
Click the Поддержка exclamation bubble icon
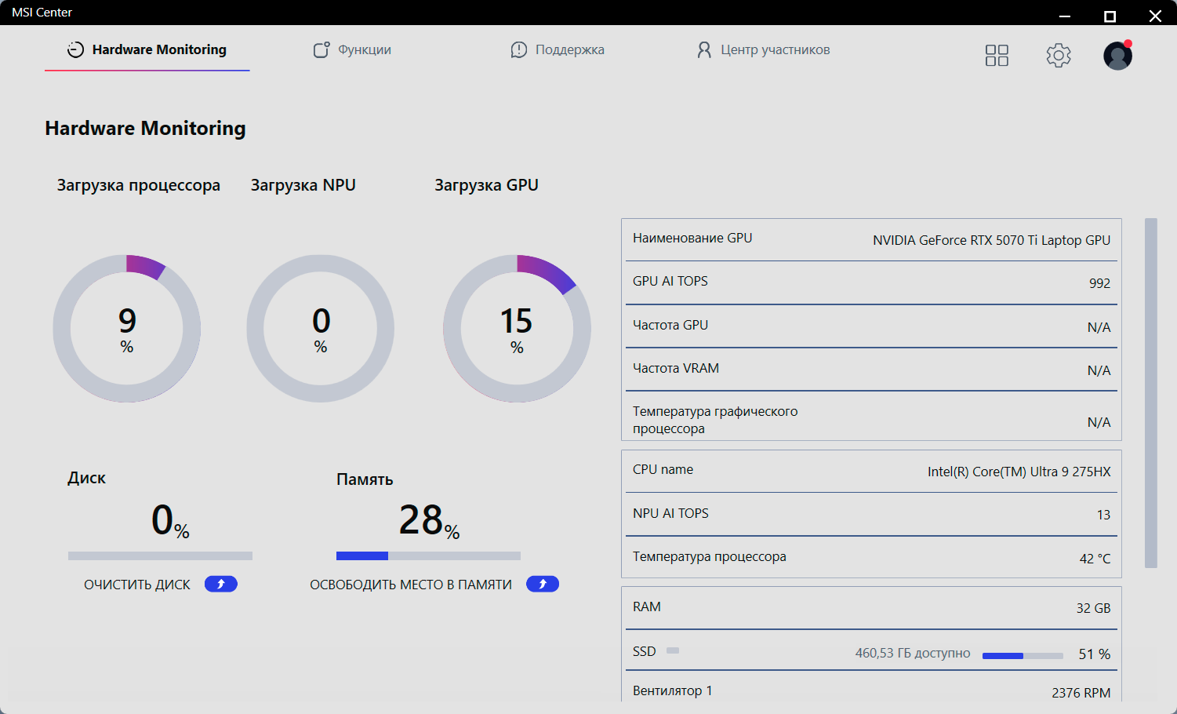click(519, 49)
